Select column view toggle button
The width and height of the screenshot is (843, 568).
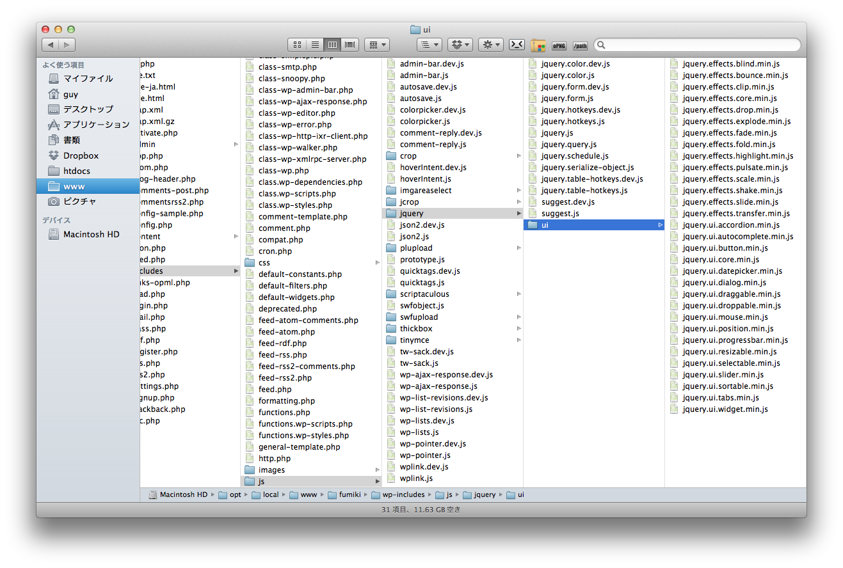(x=332, y=45)
